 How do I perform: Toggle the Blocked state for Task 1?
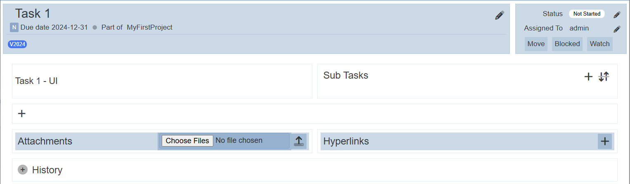[x=567, y=44]
